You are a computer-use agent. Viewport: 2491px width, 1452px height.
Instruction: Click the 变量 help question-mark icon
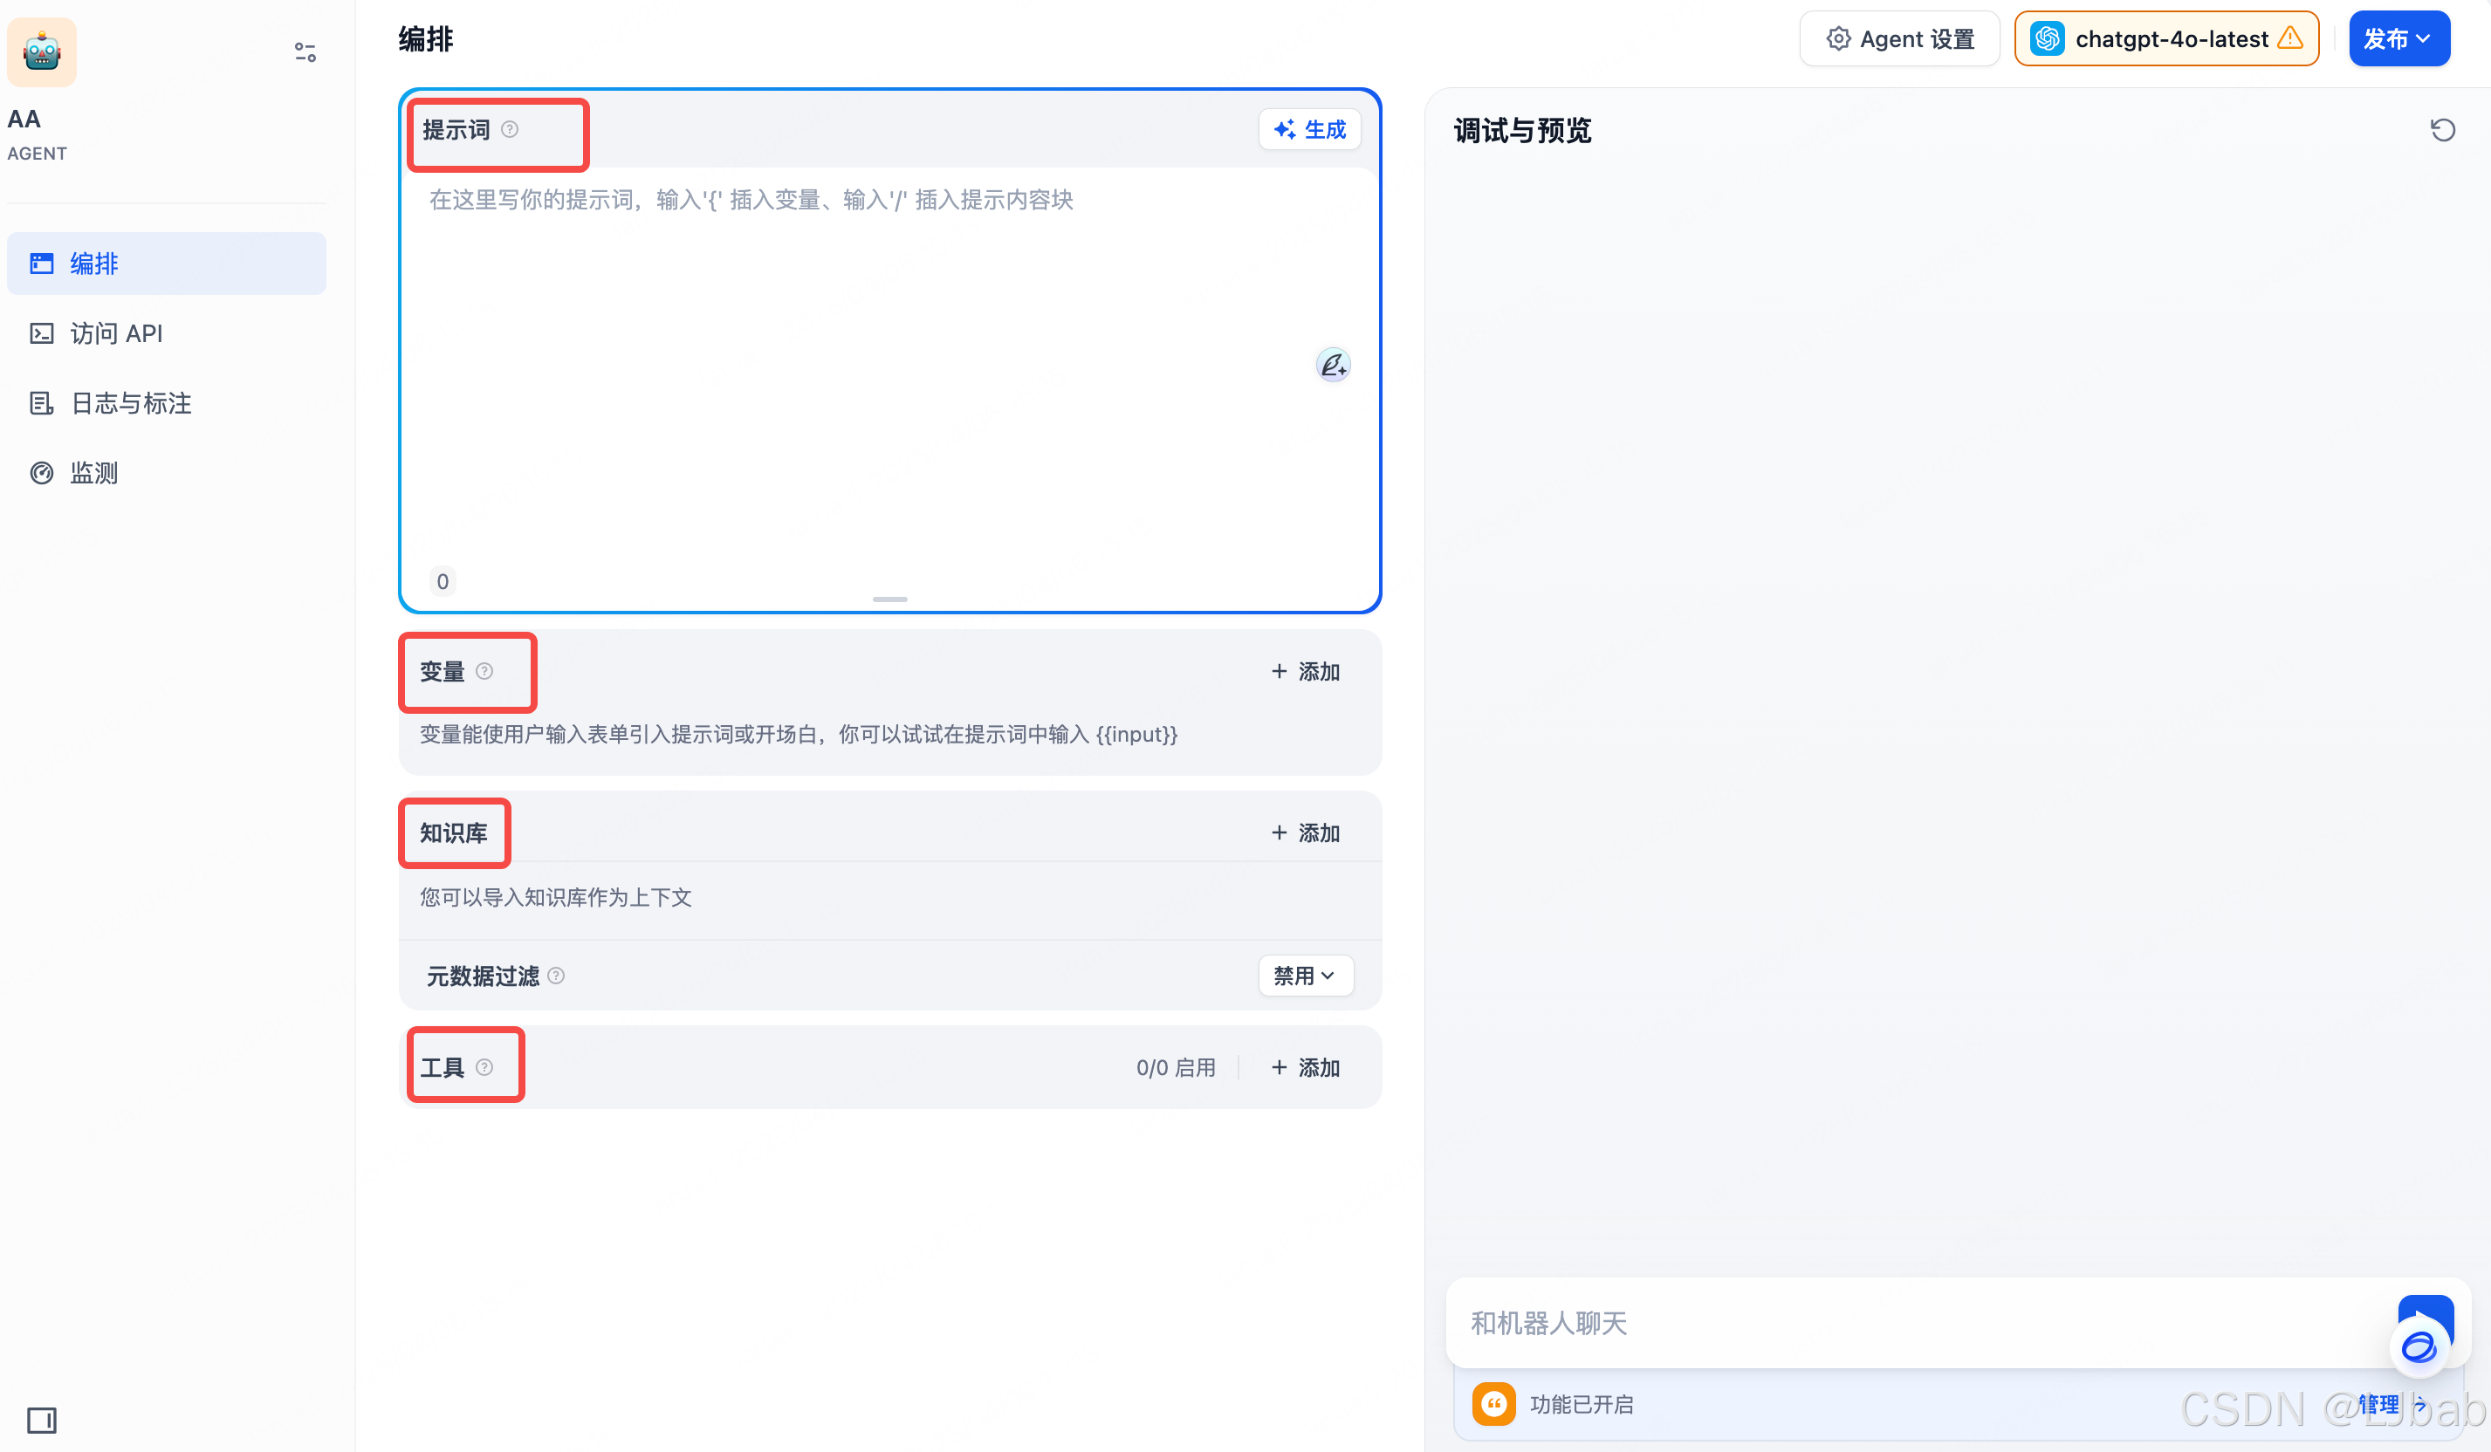pyautogui.click(x=484, y=671)
